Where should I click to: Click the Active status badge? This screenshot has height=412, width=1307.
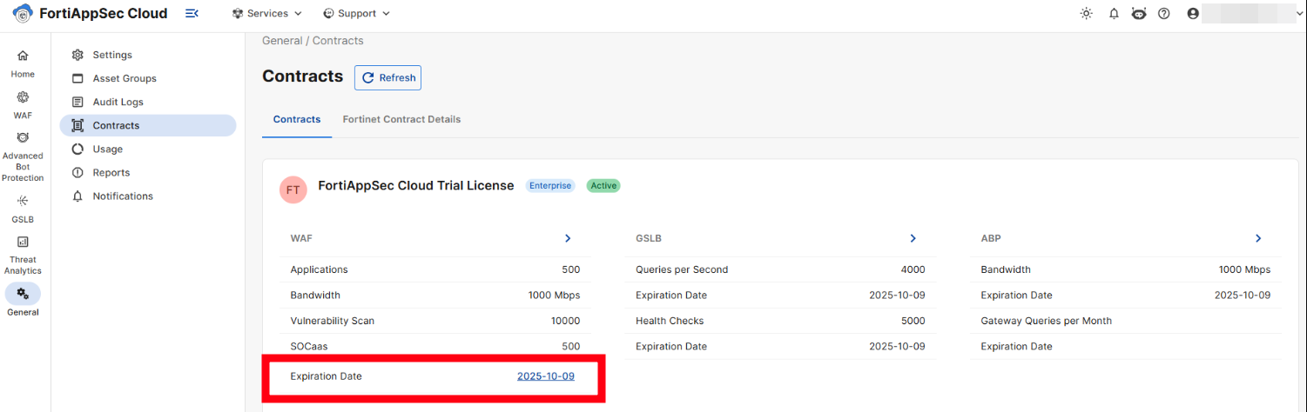(603, 186)
